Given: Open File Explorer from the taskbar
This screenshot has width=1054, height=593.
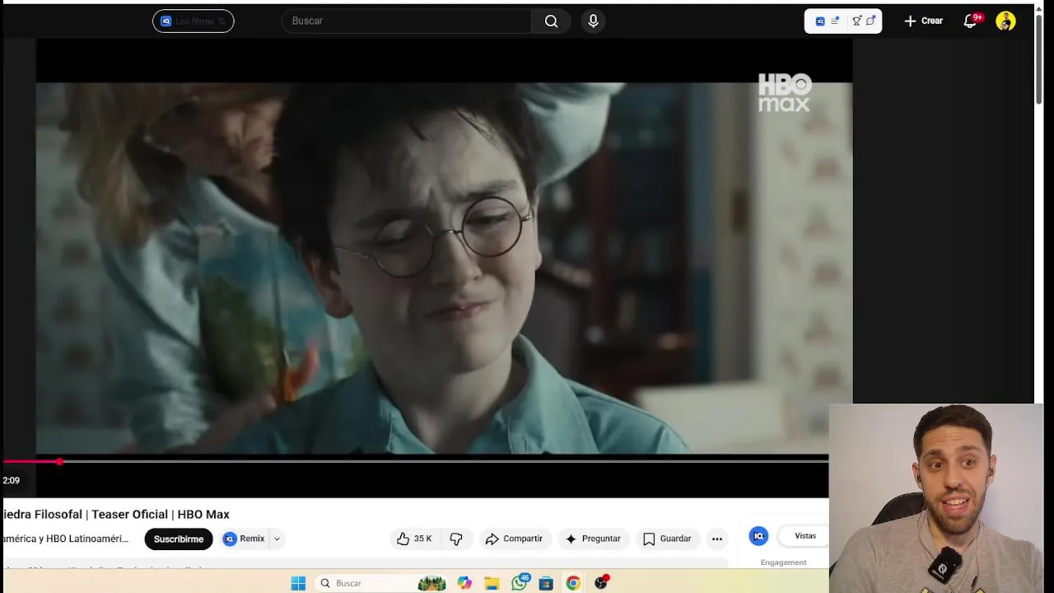Looking at the screenshot, I should tap(492, 583).
